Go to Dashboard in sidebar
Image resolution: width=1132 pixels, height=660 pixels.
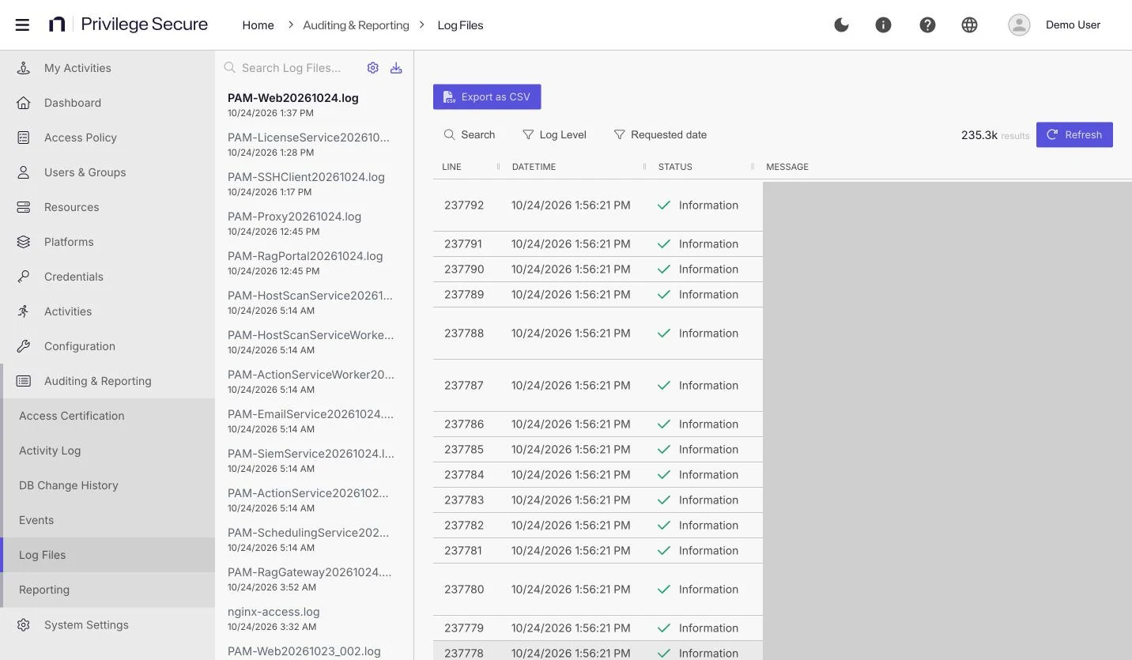point(108,103)
